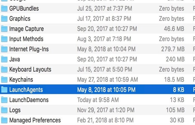Click the Managed Preferences folder icon
This screenshot has height=125, width=195.
pyautogui.click(x=4, y=120)
